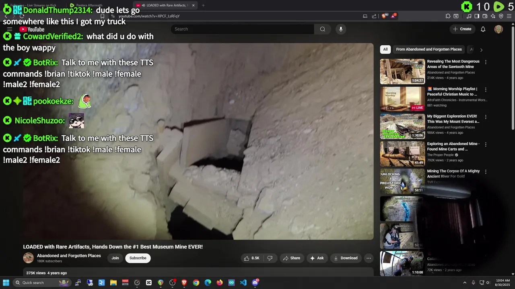Open Firefox from the taskbar
The image size is (515, 289).
tap(219, 283)
